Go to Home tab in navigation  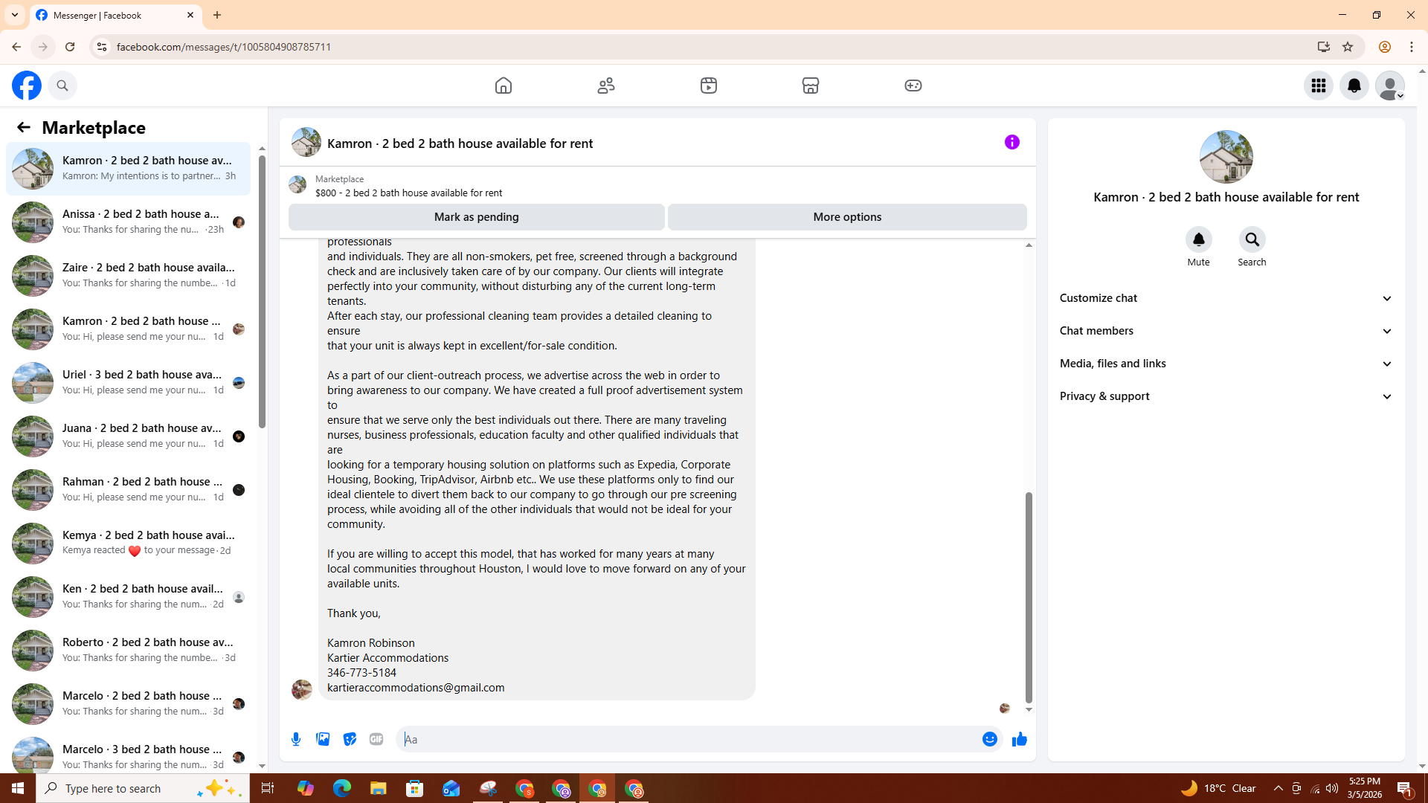tap(504, 86)
